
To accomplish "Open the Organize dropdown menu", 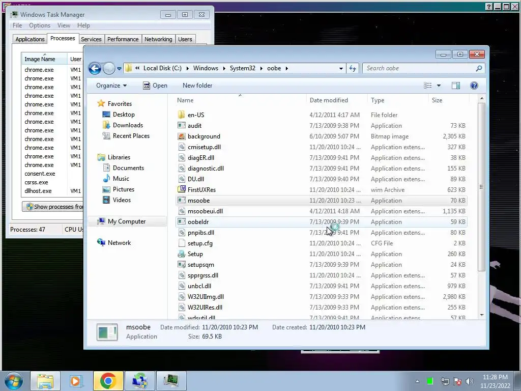I will [111, 86].
